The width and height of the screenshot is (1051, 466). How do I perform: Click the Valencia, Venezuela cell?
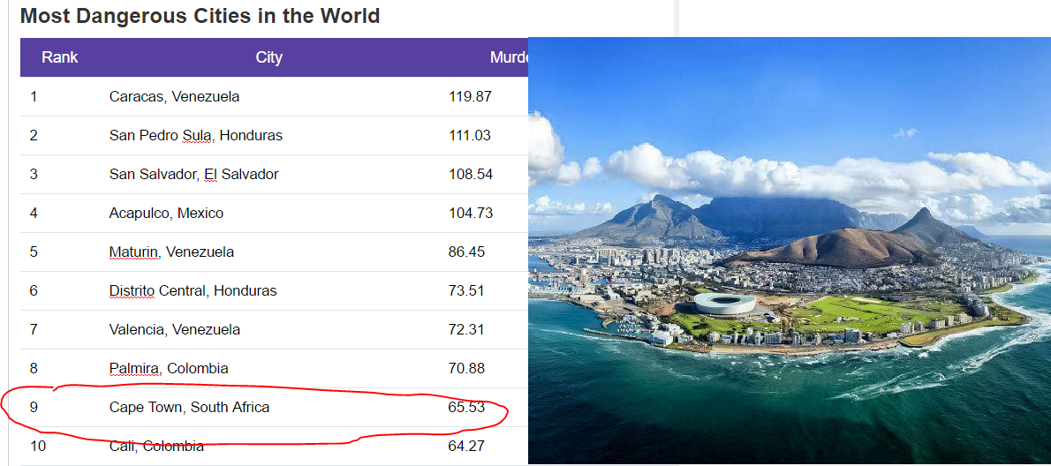coord(174,329)
